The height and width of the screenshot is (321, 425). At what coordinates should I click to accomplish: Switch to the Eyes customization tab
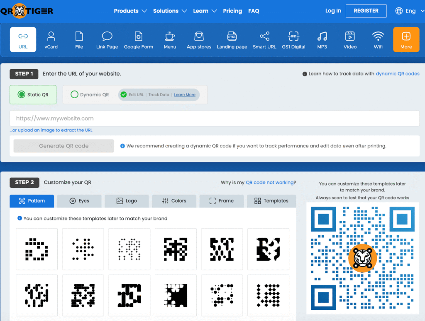pos(79,201)
